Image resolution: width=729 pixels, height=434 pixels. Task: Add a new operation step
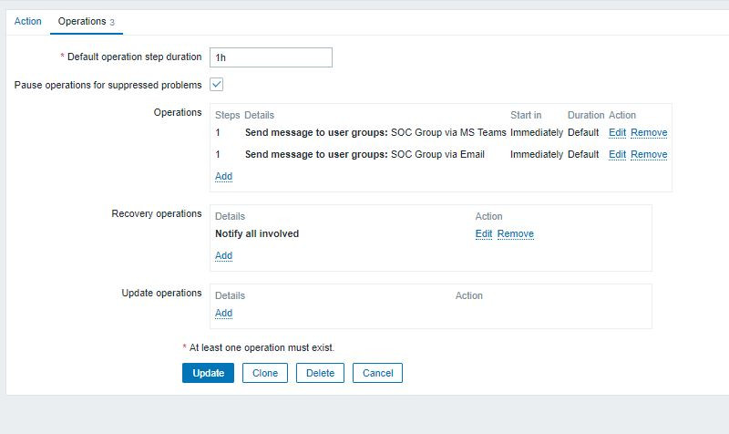tap(223, 176)
